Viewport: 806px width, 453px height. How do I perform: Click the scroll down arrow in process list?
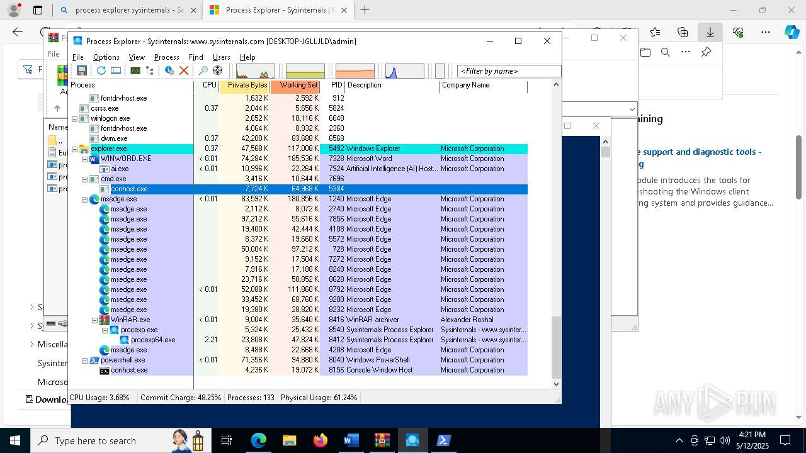[x=556, y=384]
